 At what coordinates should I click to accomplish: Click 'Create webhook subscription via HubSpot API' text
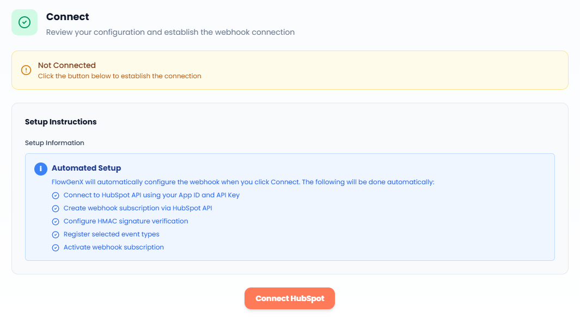[x=137, y=208]
